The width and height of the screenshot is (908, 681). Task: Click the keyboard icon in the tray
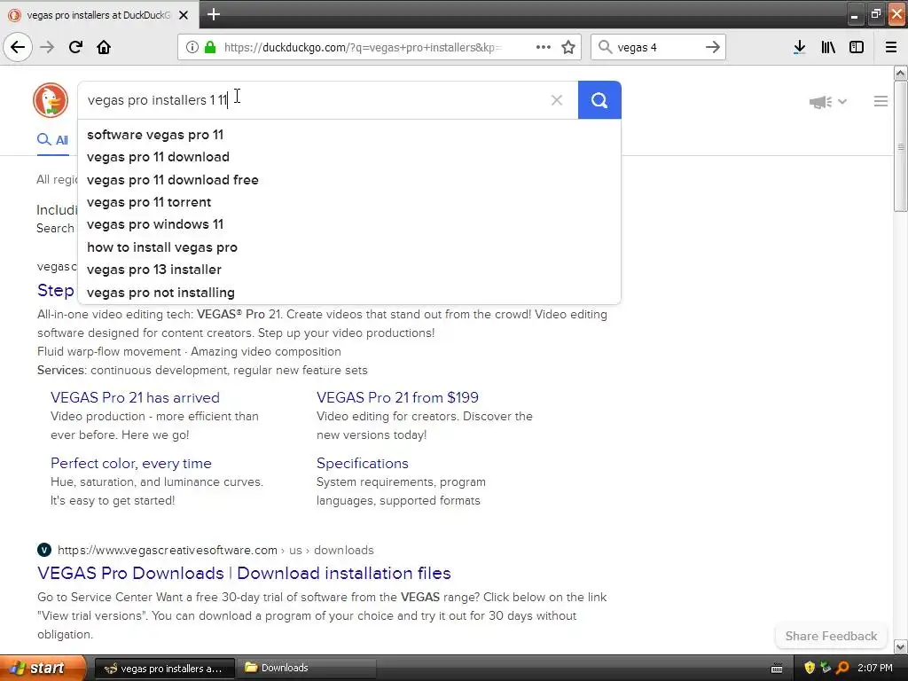777,669
